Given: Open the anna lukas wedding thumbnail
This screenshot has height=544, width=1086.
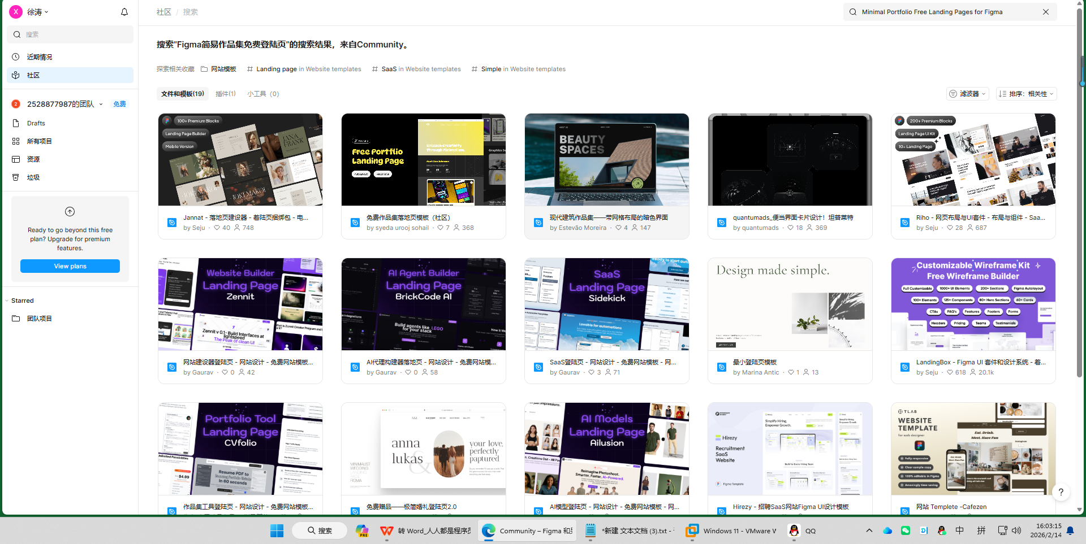Looking at the screenshot, I should coord(424,449).
